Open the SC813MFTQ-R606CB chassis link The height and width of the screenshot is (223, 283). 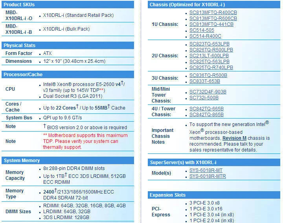point(213,18)
